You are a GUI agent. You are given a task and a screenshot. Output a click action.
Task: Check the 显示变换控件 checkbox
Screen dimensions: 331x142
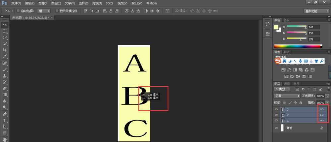coord(57,11)
